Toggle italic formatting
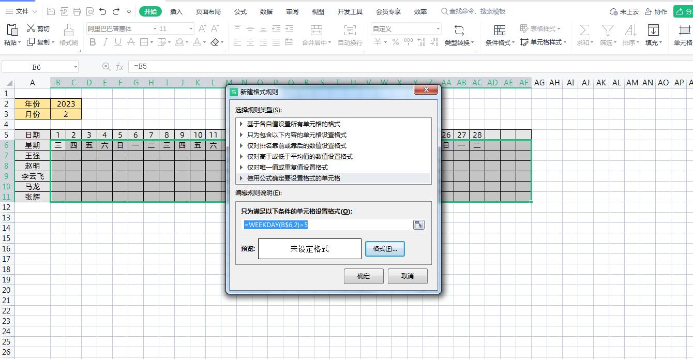 [x=107, y=42]
